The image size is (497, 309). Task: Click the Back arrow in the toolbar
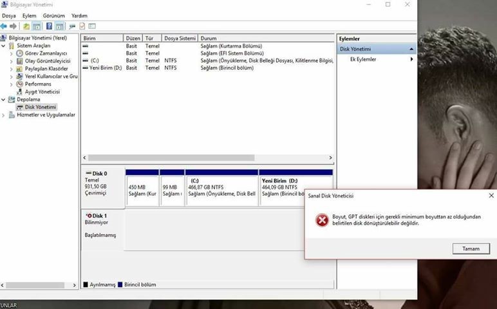pyautogui.click(x=5, y=26)
